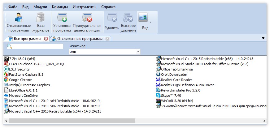Open the tab list dropdown arrow at right

263,38
